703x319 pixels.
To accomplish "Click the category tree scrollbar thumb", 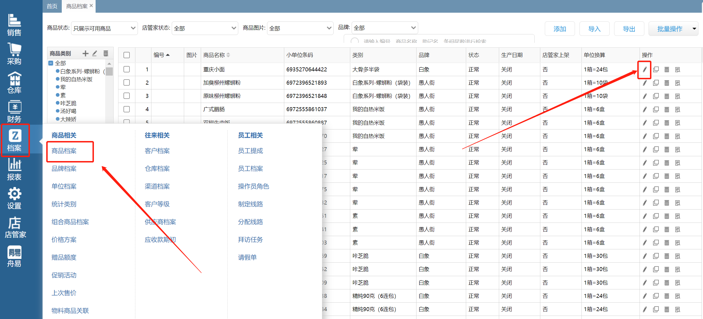I will coord(109,71).
